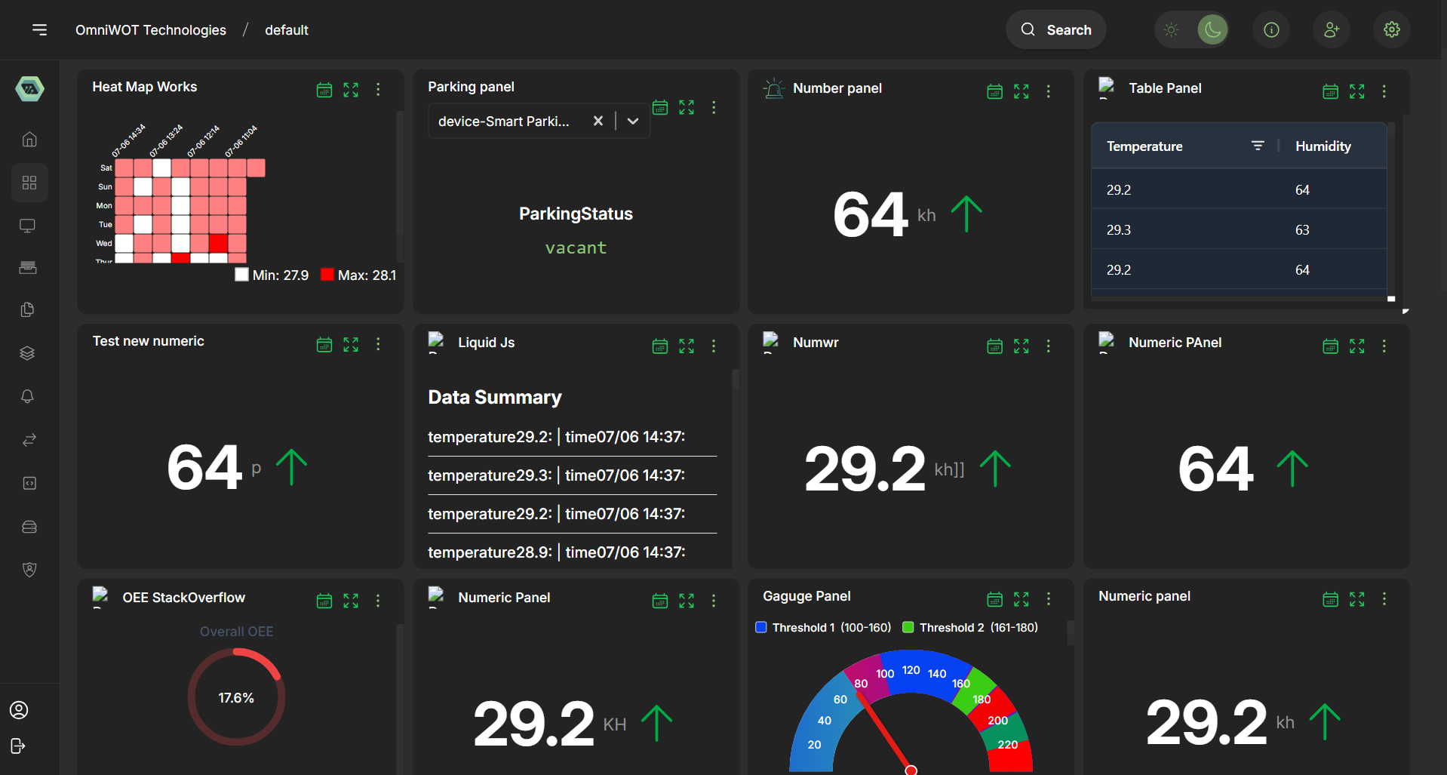Switch theme to light mode
This screenshot has height=775, width=1447.
(x=1171, y=29)
